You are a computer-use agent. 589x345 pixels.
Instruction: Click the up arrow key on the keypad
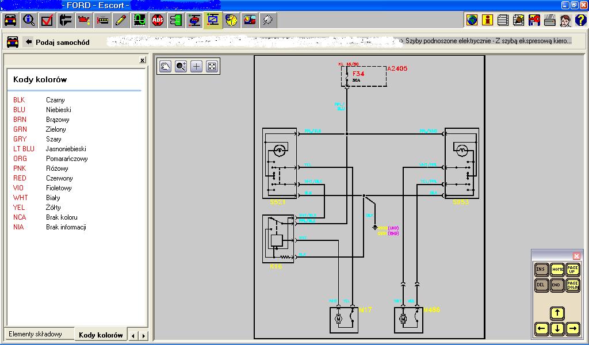(557, 313)
